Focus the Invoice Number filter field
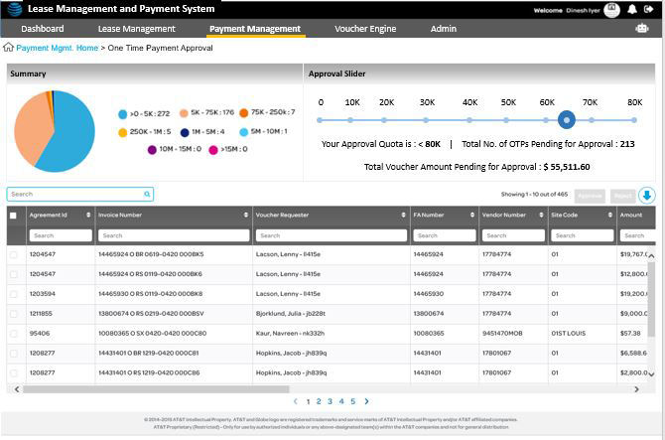This screenshot has width=665, height=440. [x=174, y=235]
